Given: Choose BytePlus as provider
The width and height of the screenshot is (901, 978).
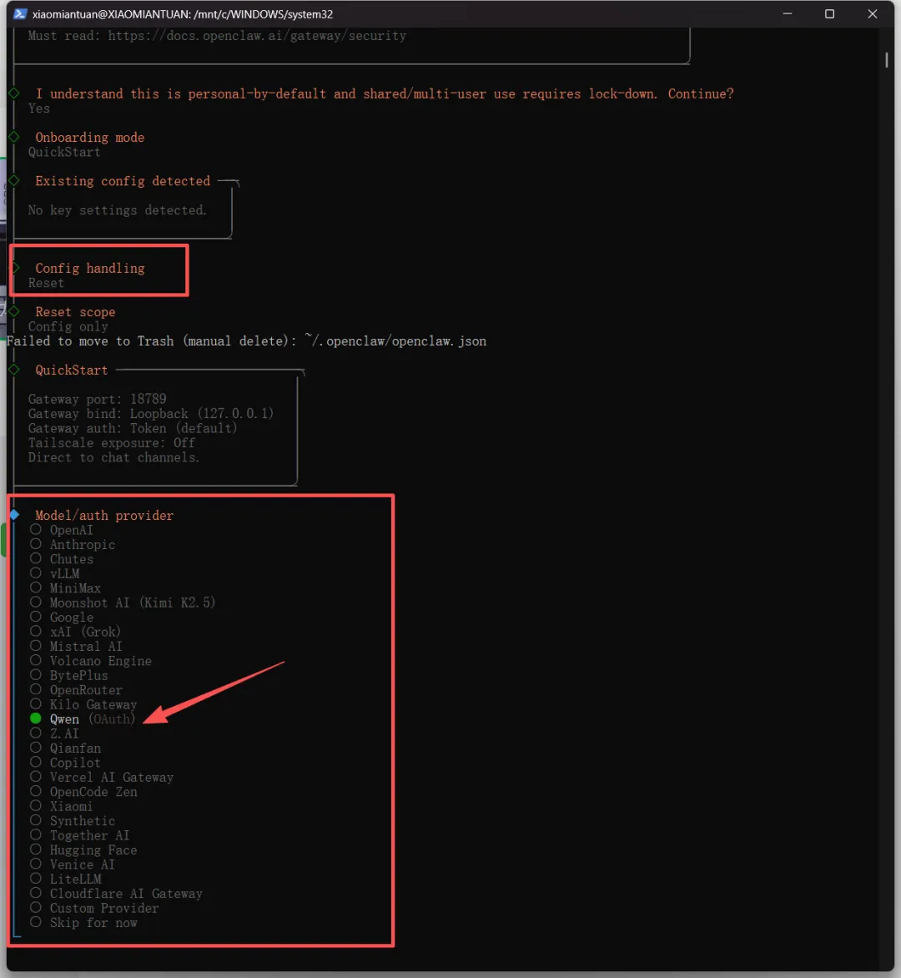Looking at the screenshot, I should coord(68,675).
